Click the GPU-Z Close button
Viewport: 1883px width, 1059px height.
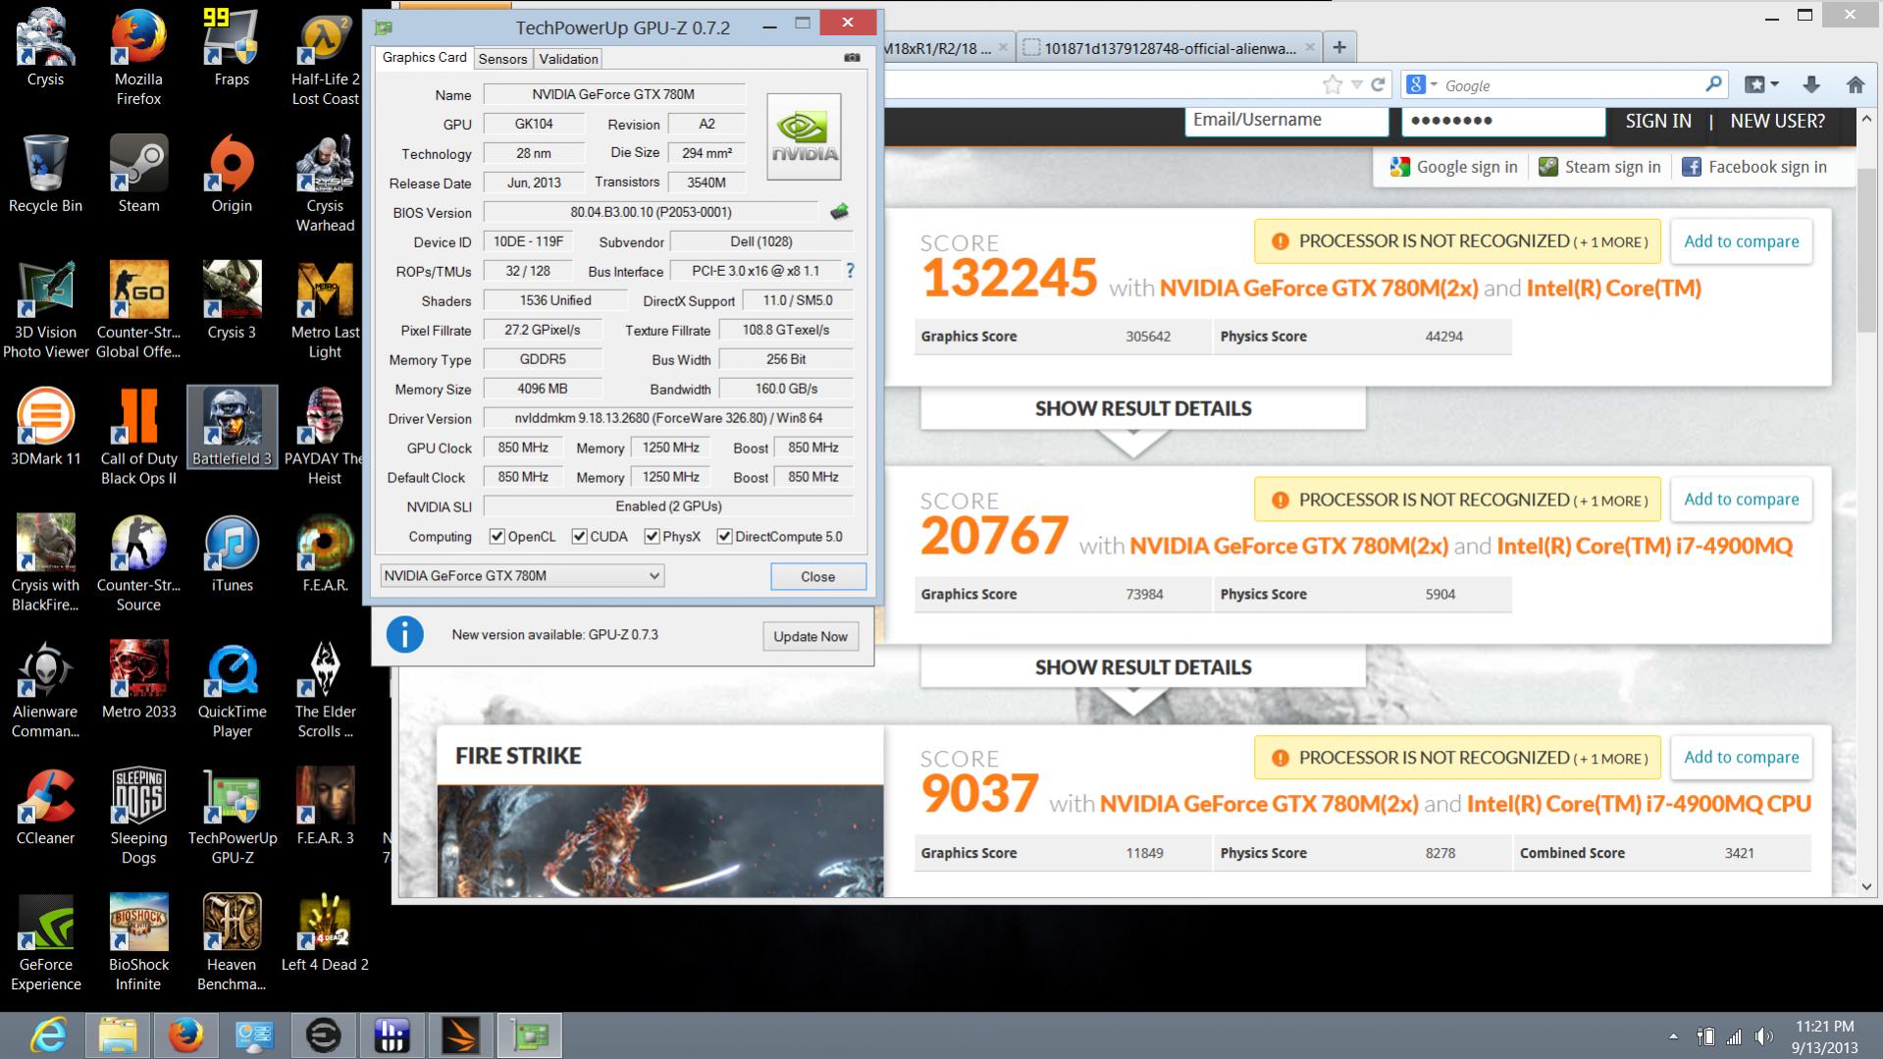(x=817, y=577)
